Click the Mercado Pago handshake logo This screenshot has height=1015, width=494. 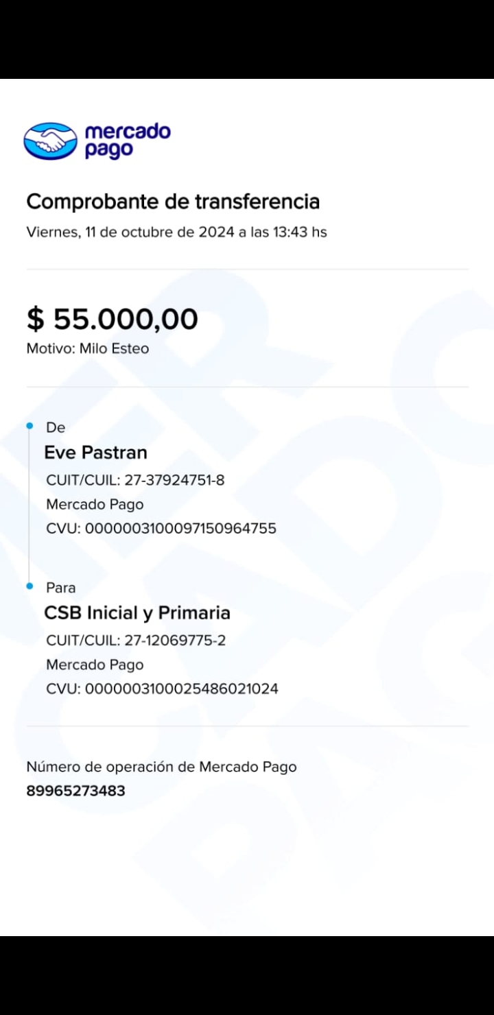tap(51, 141)
